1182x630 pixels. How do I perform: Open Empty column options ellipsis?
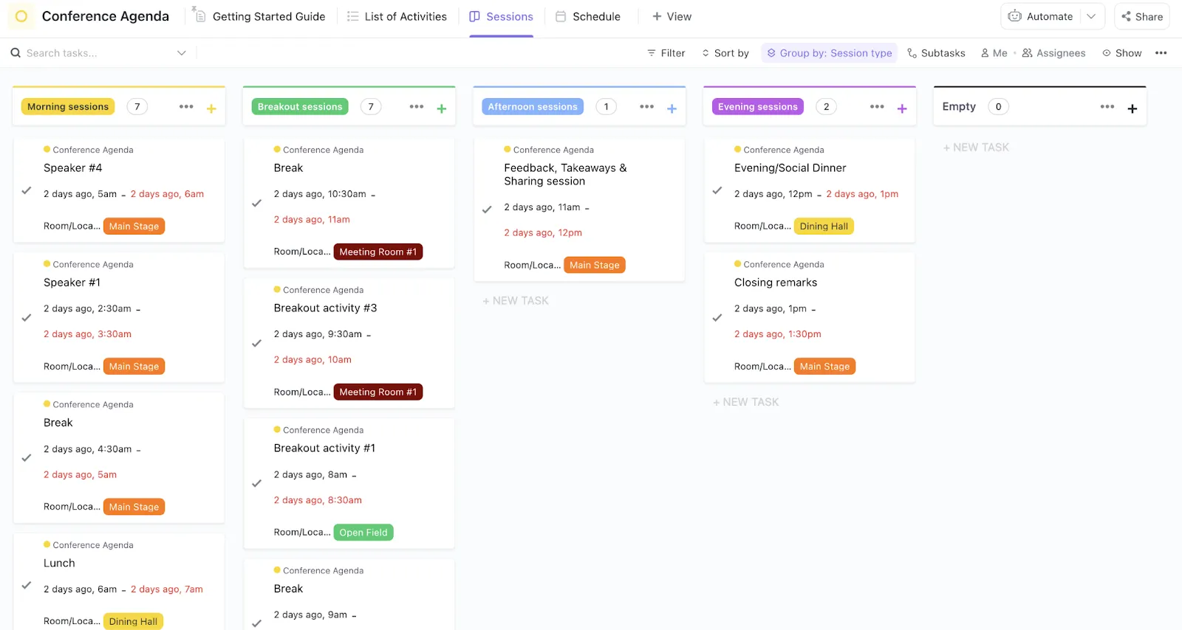pos(1107,107)
